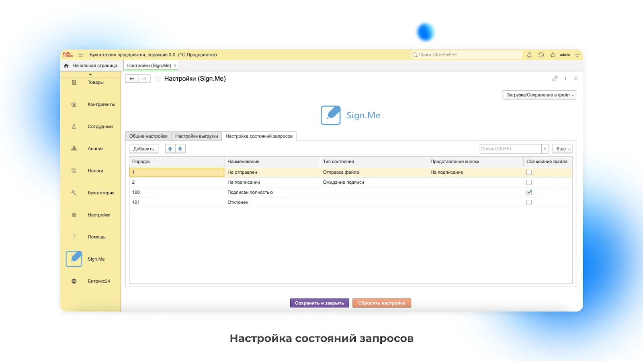Click the move row up arrow
The width and height of the screenshot is (643, 361).
coord(170,149)
